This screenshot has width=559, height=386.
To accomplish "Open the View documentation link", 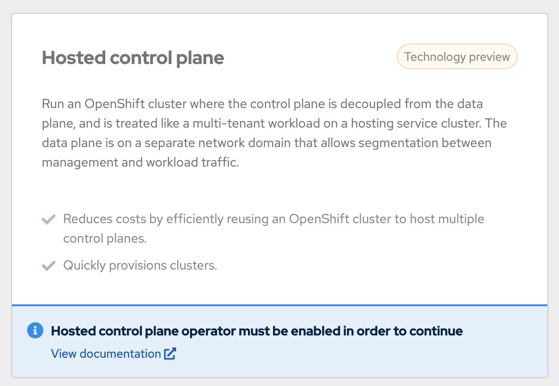I will tap(106, 354).
